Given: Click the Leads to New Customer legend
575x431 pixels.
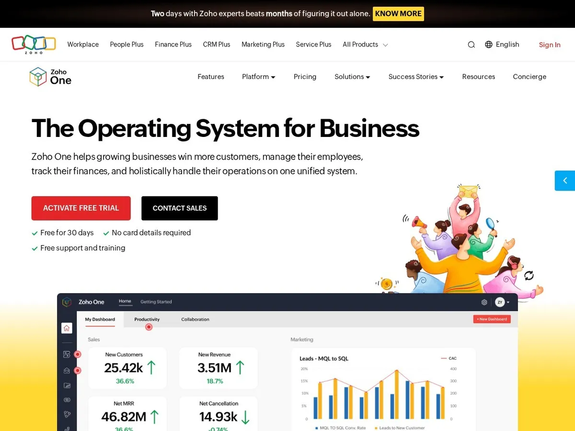Looking at the screenshot, I should click(399, 428).
